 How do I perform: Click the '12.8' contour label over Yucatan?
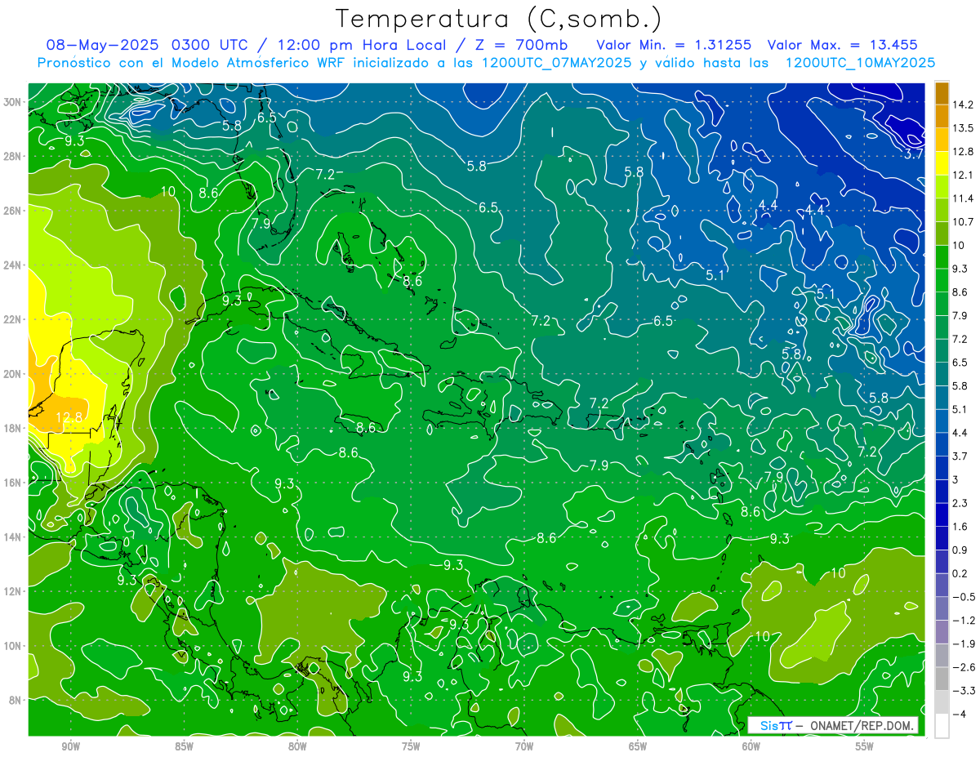pos(69,417)
